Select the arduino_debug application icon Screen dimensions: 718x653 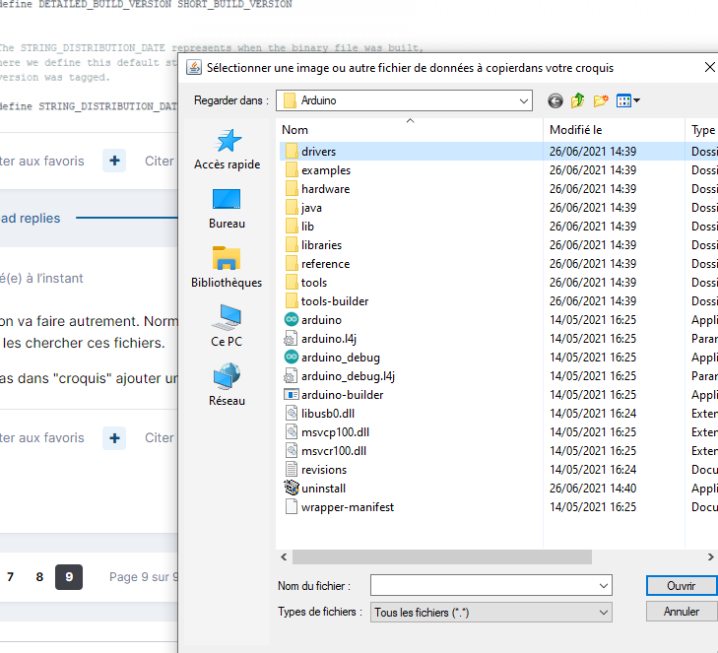292,358
